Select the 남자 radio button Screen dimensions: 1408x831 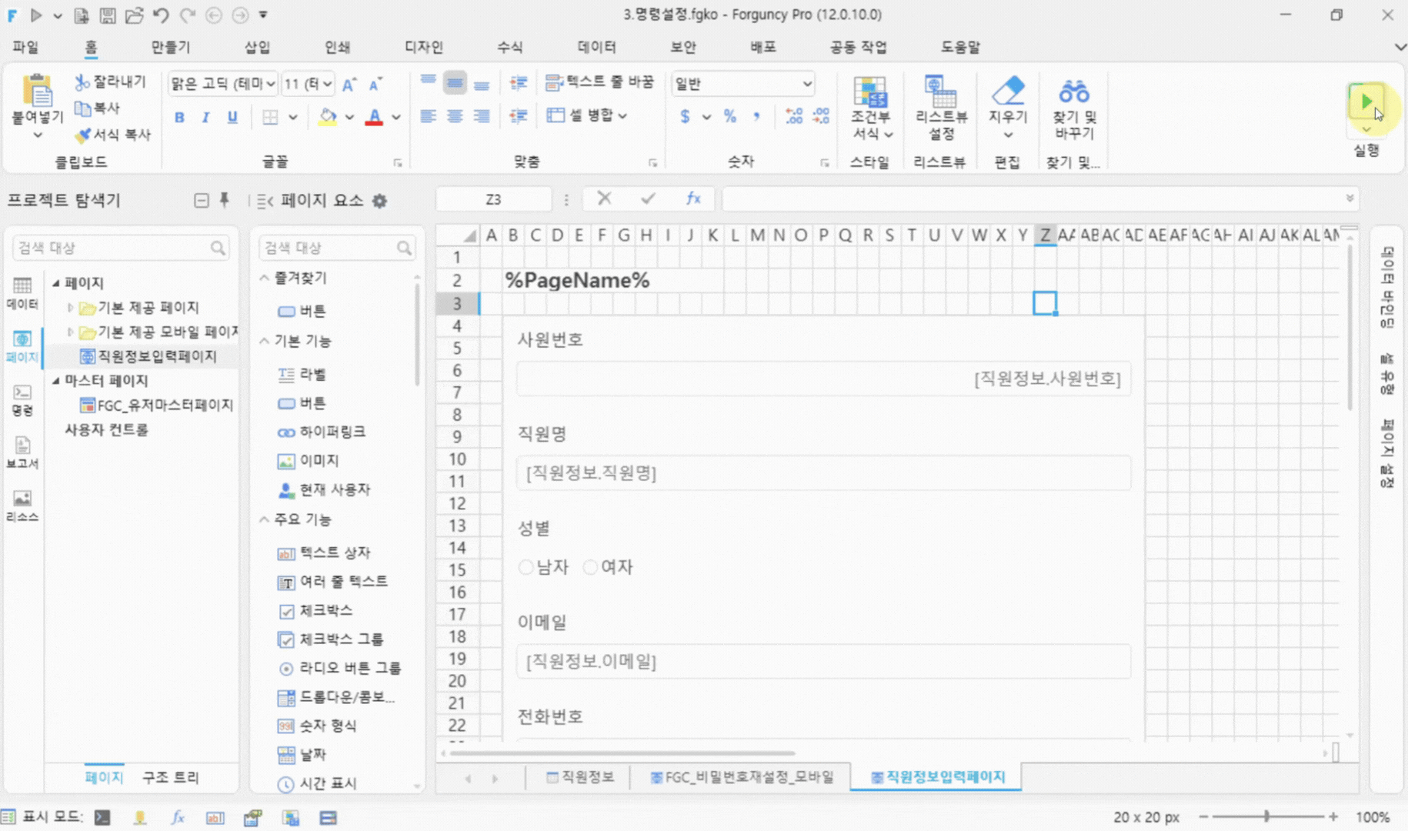[526, 567]
